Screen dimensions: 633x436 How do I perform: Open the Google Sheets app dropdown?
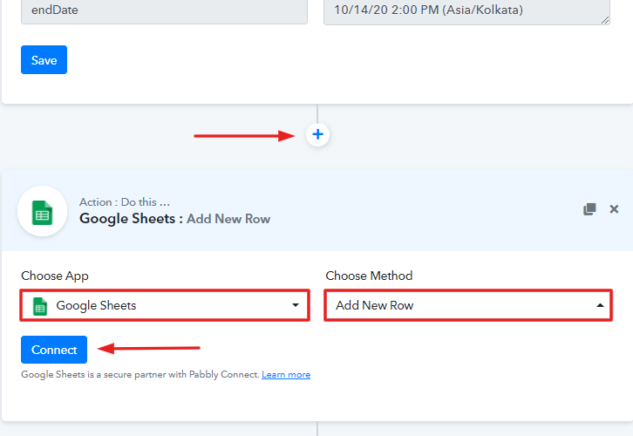tap(166, 305)
